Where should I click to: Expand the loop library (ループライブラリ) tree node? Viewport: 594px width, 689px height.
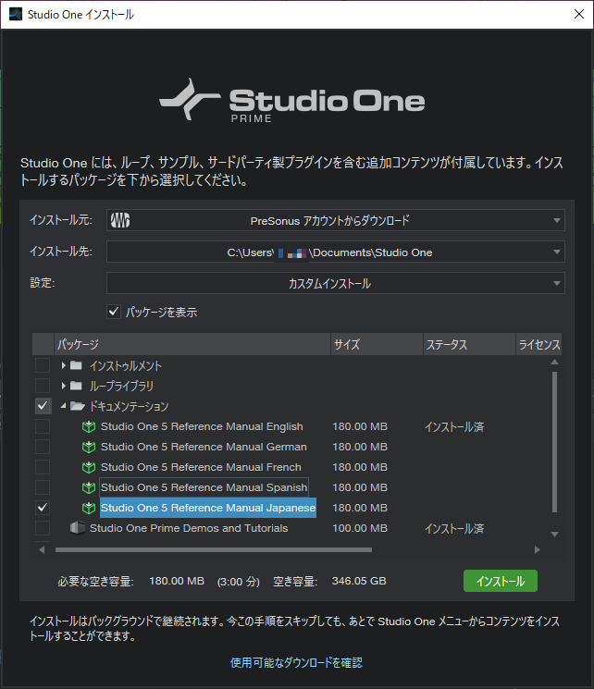pos(63,386)
